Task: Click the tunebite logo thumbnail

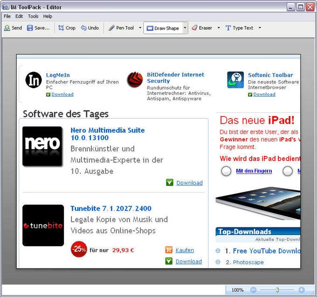Action: tap(43, 226)
